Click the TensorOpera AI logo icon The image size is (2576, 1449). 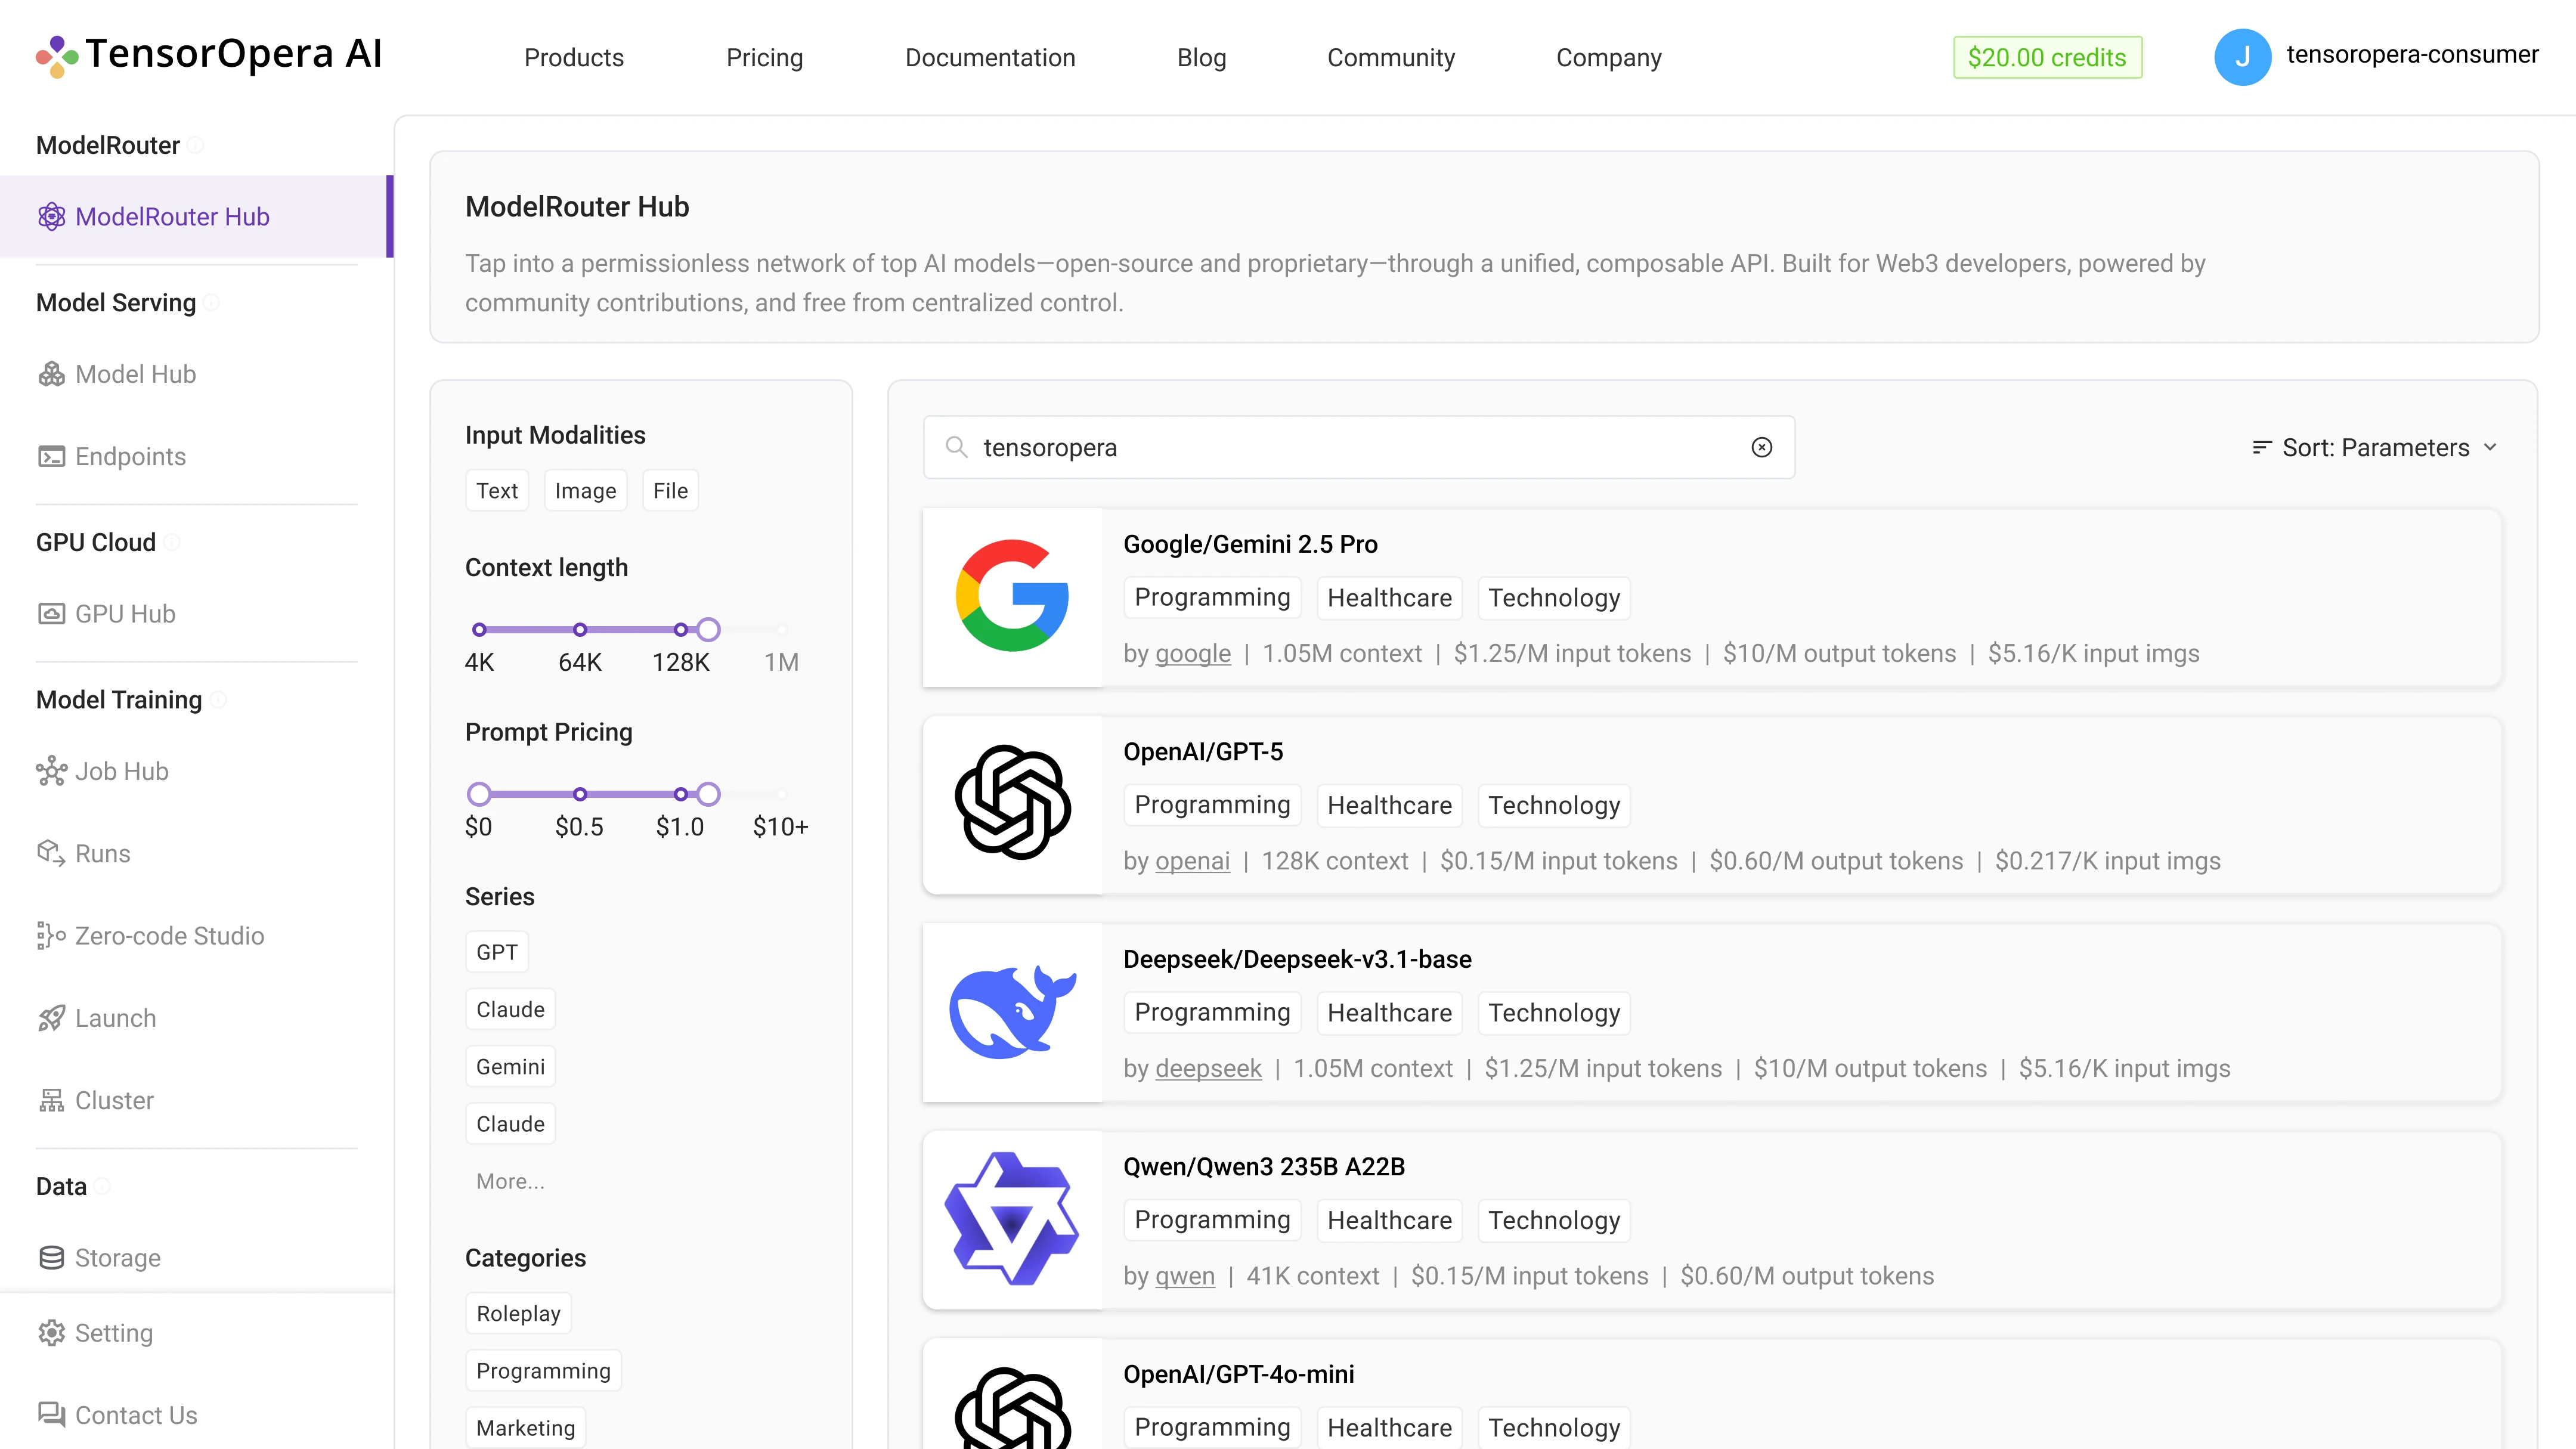point(57,56)
